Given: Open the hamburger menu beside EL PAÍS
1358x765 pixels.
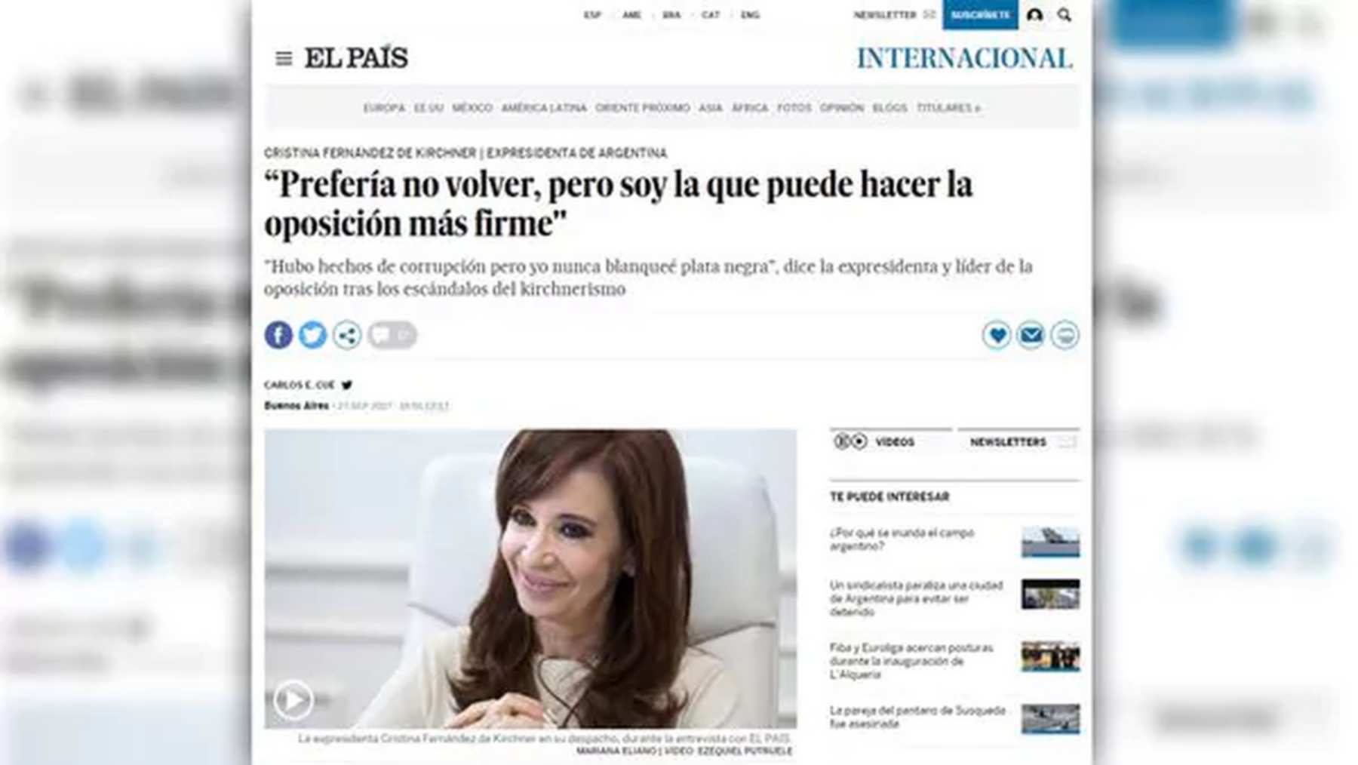Looking at the screenshot, I should pos(284,58).
